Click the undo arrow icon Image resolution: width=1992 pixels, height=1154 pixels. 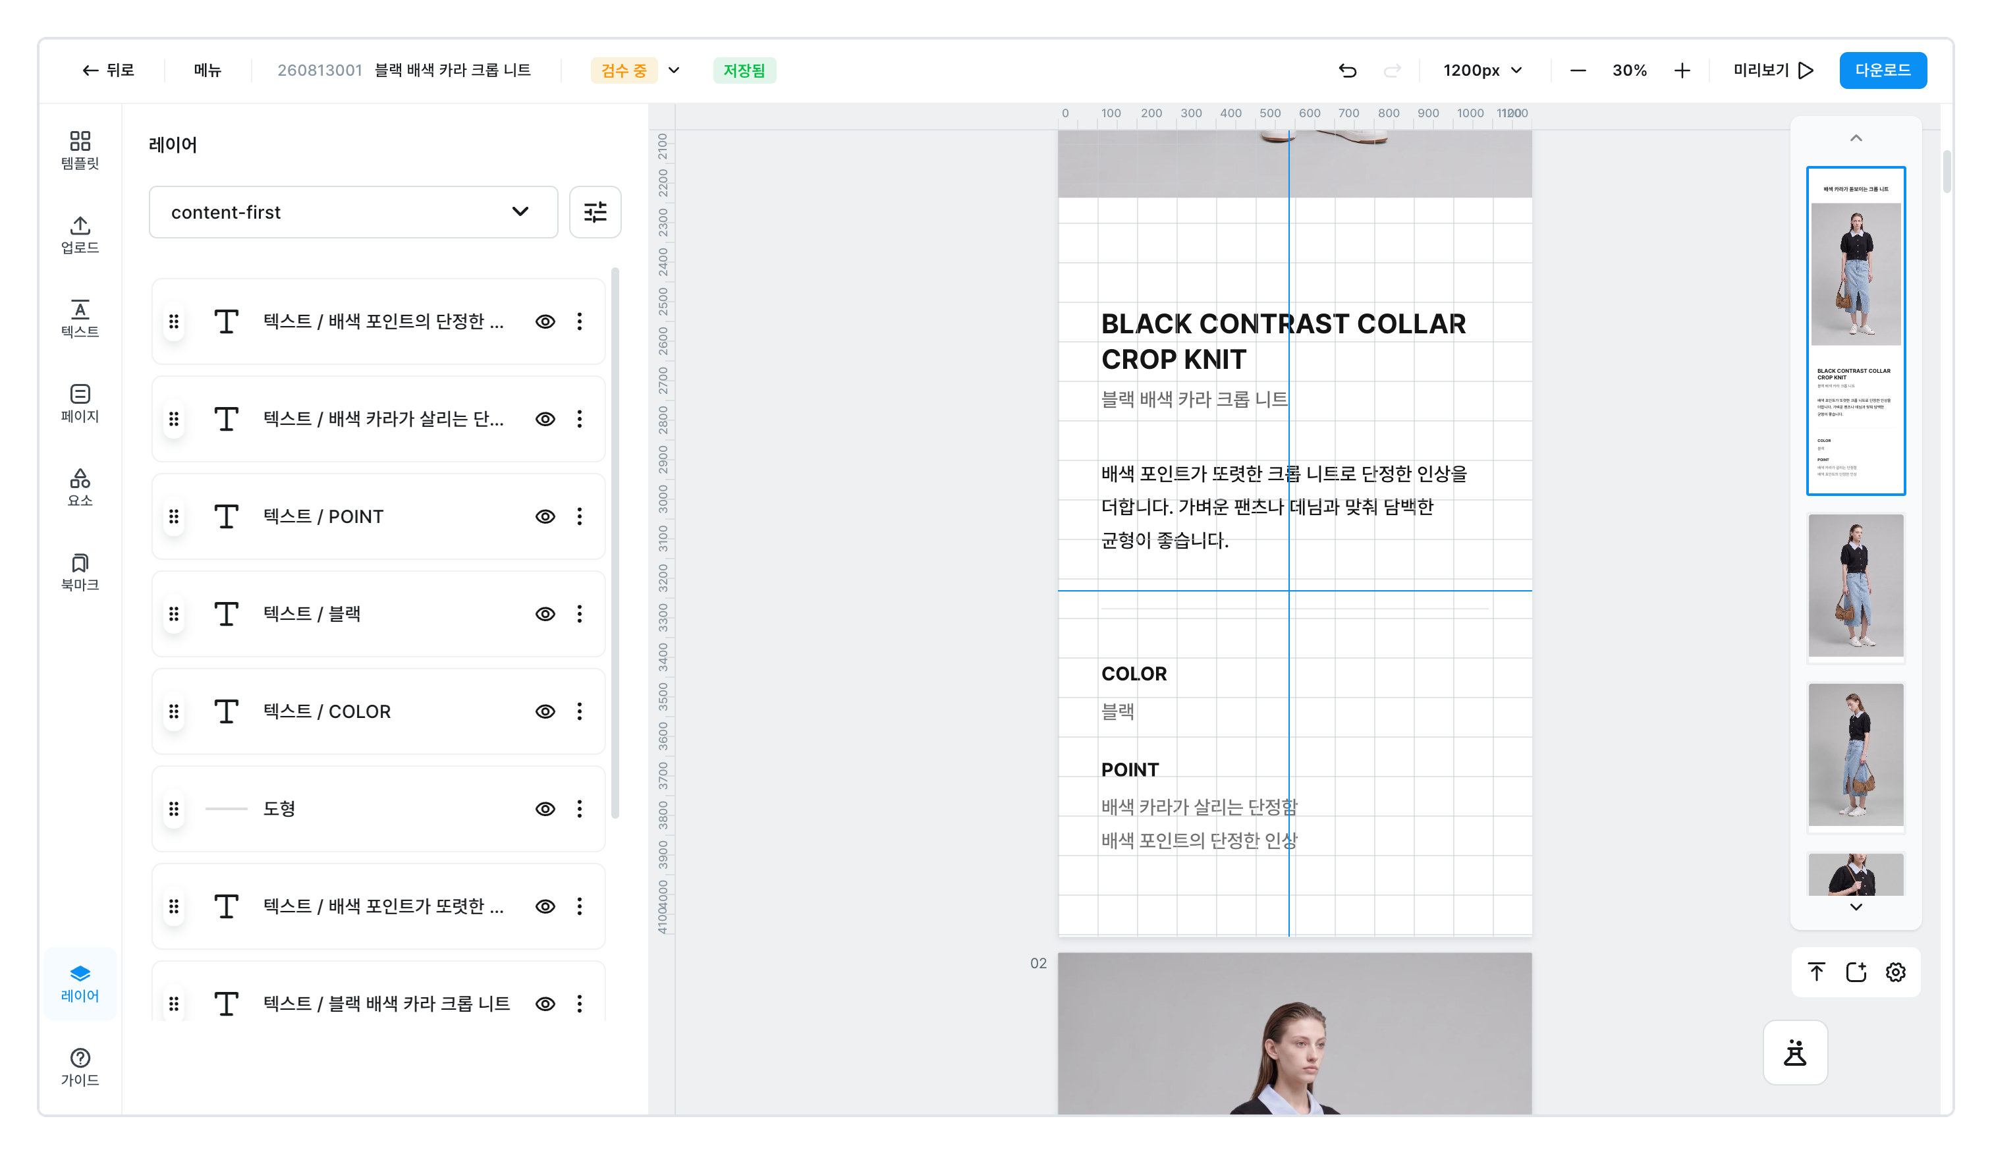click(x=1348, y=70)
